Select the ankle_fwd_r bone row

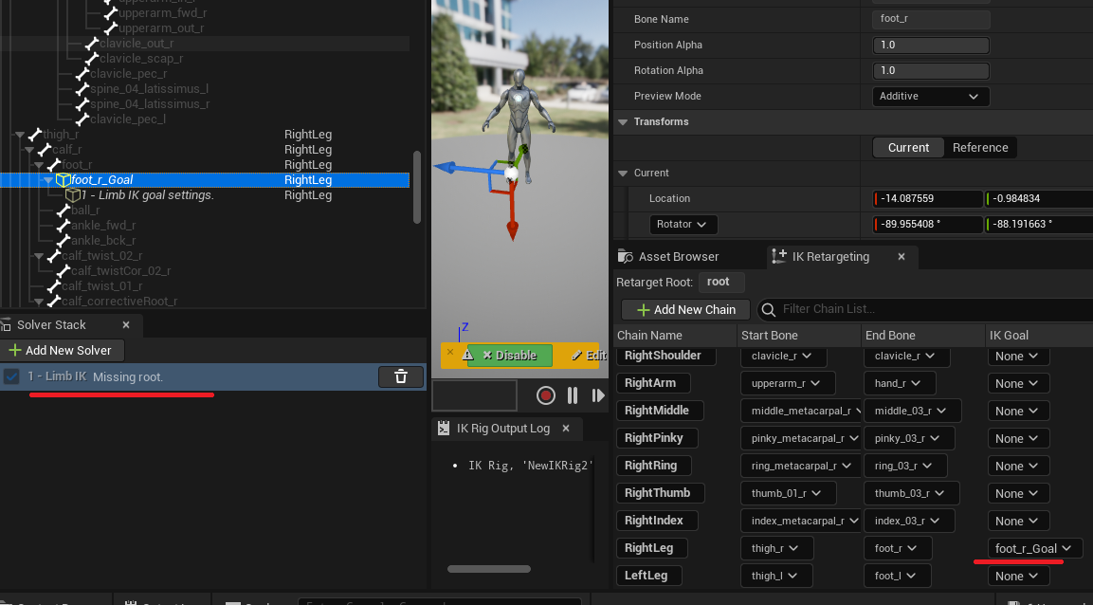click(x=204, y=225)
